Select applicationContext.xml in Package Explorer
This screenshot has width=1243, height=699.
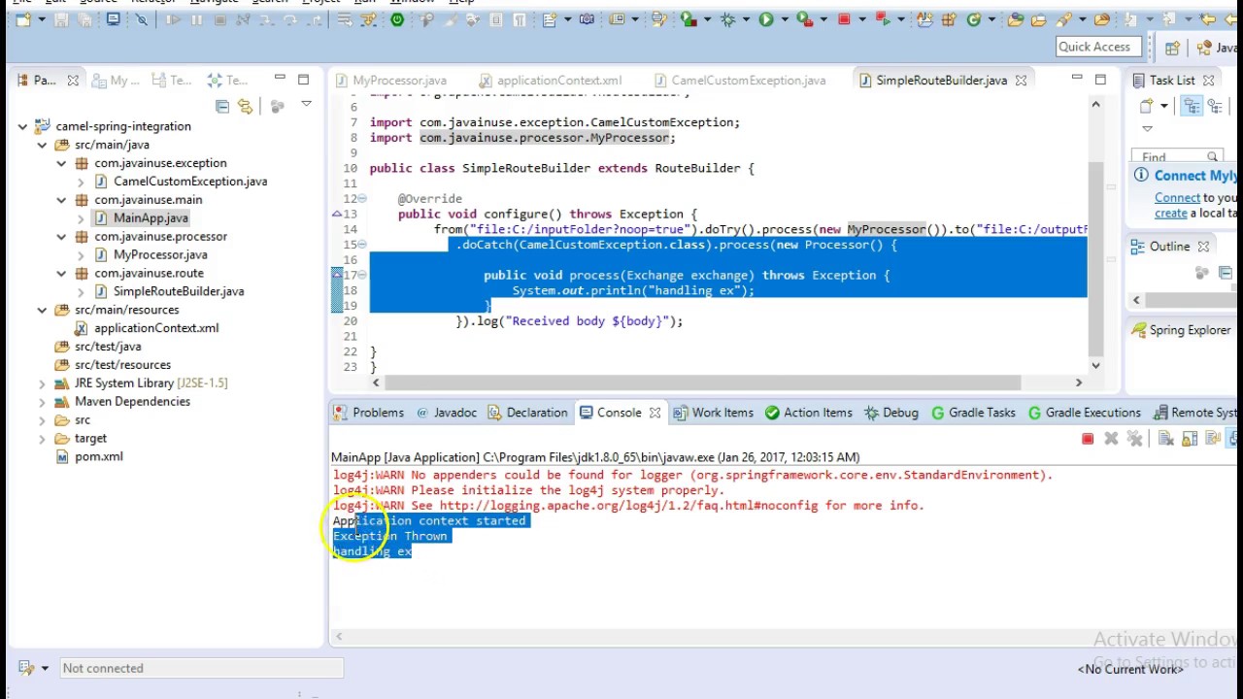coord(155,328)
